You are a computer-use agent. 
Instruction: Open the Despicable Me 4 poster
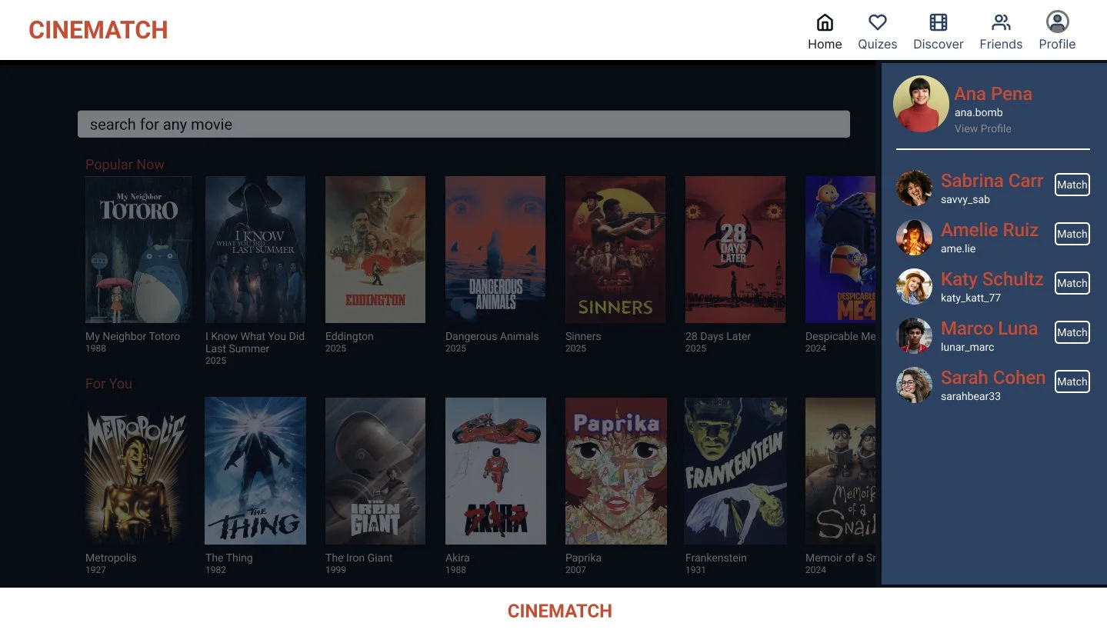(x=840, y=249)
